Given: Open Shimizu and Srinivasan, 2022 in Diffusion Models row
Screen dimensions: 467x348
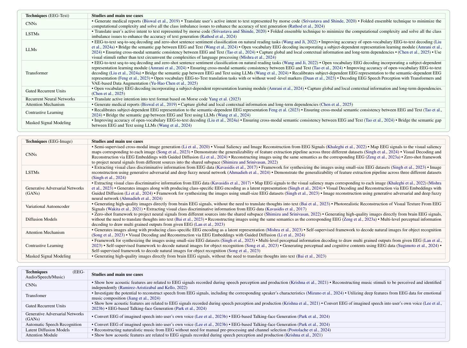Looking at the screenshot, I should point(293,214).
